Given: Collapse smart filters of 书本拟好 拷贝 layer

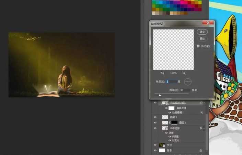Looking at the screenshot, I should point(205,103).
